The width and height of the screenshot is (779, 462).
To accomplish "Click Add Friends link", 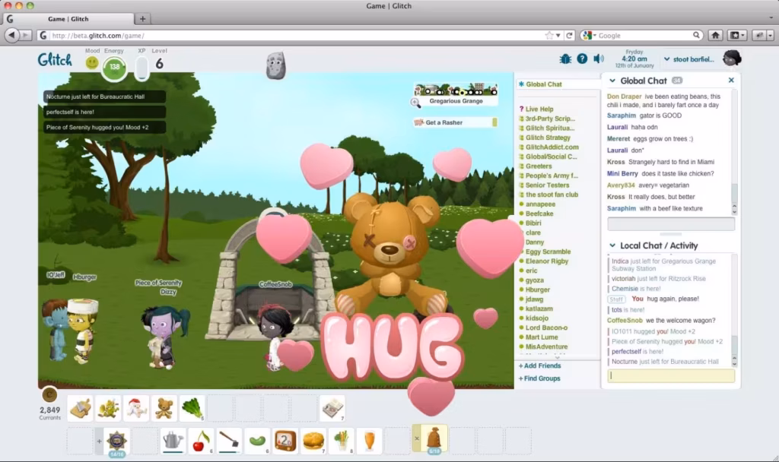I will [539, 365].
